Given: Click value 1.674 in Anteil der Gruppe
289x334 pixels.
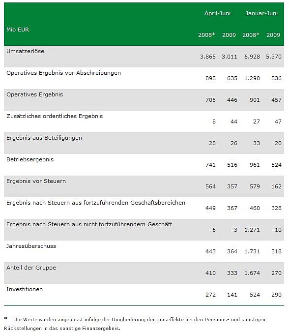Looking at the screenshot, I should (x=252, y=273).
